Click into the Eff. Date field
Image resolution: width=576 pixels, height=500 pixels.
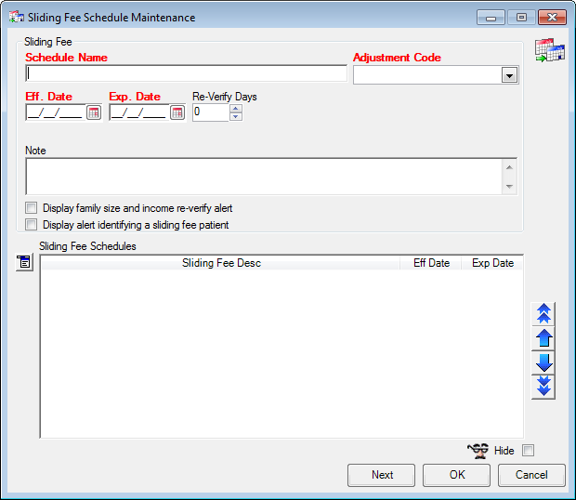click(56, 112)
